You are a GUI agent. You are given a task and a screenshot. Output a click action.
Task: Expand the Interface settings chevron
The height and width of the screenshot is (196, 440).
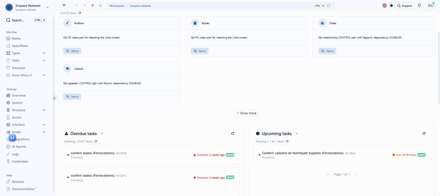point(44,125)
